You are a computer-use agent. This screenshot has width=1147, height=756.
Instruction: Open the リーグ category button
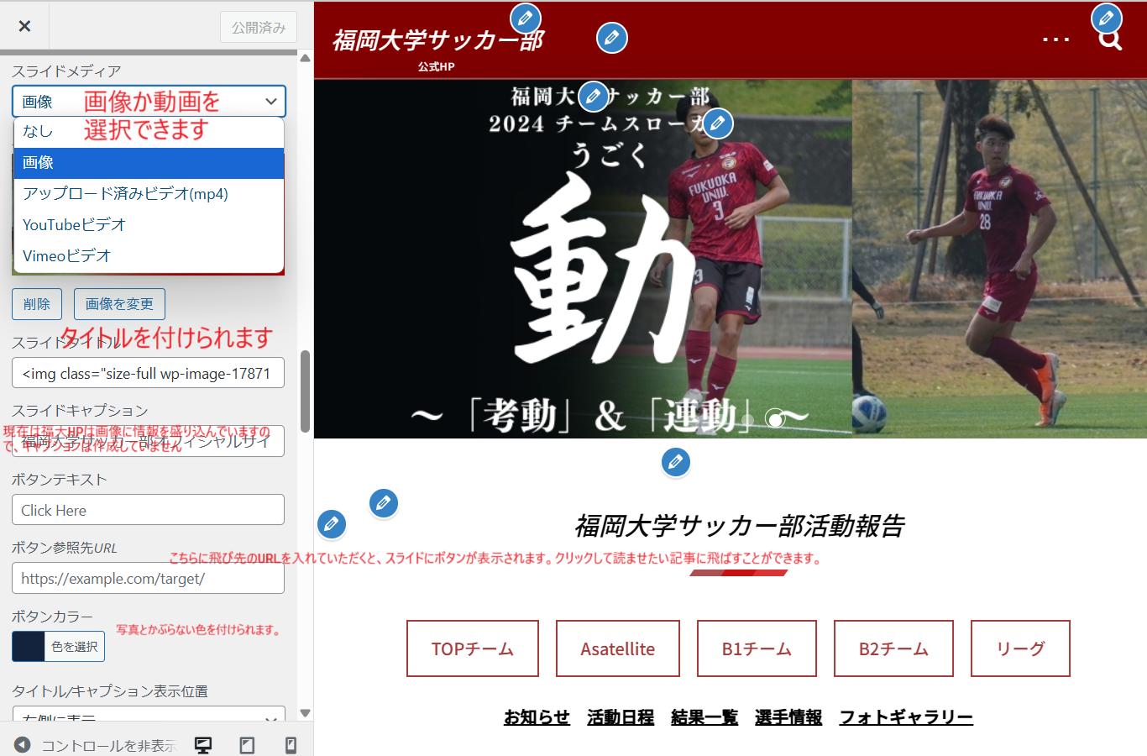pyautogui.click(x=1020, y=648)
